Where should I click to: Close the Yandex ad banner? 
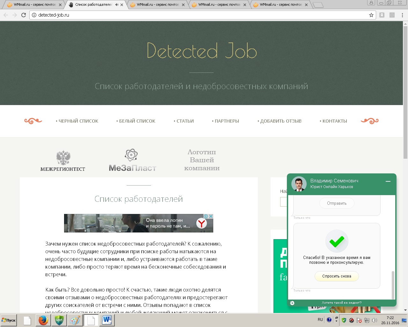pos(211,216)
